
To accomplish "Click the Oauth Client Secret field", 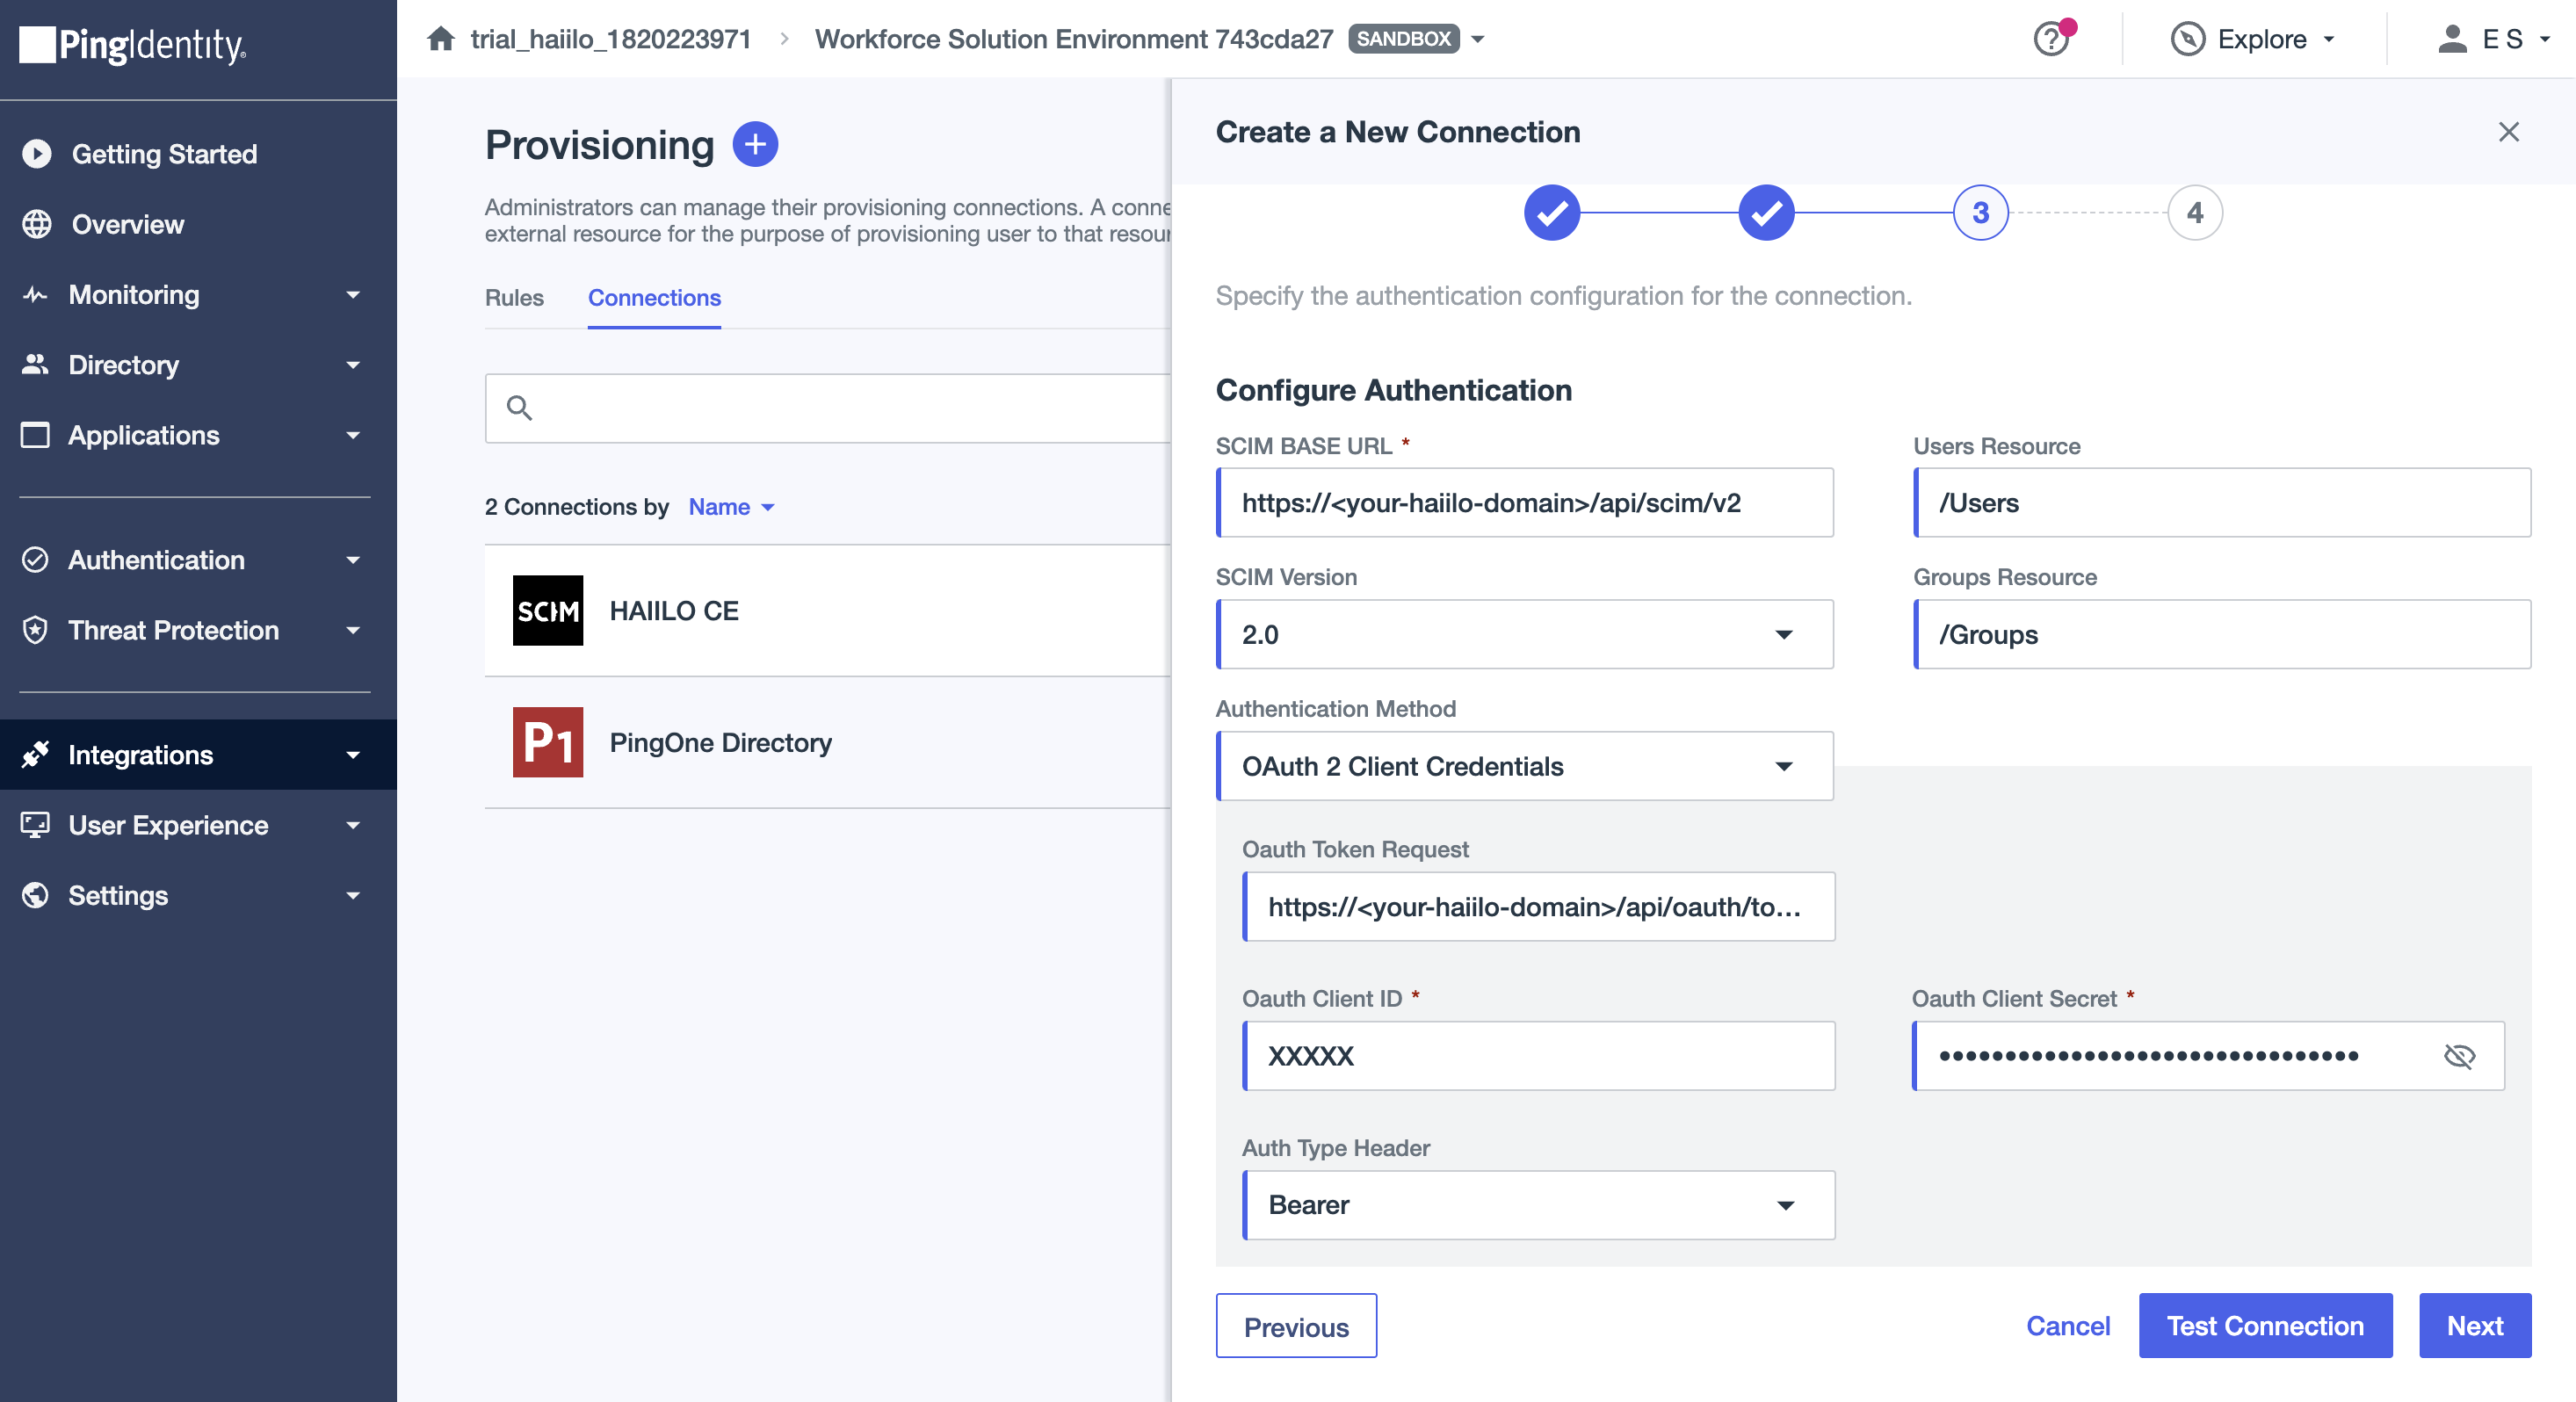I will click(2208, 1056).
